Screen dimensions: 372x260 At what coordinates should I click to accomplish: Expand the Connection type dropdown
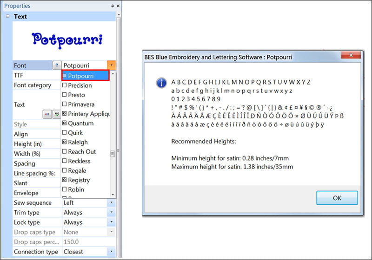tap(112, 252)
